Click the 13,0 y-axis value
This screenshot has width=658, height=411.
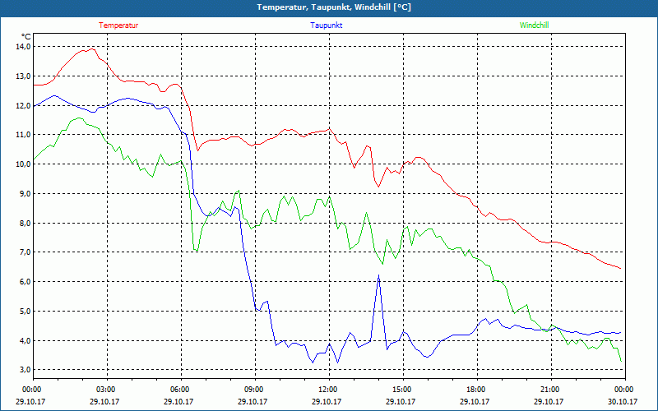click(24, 76)
